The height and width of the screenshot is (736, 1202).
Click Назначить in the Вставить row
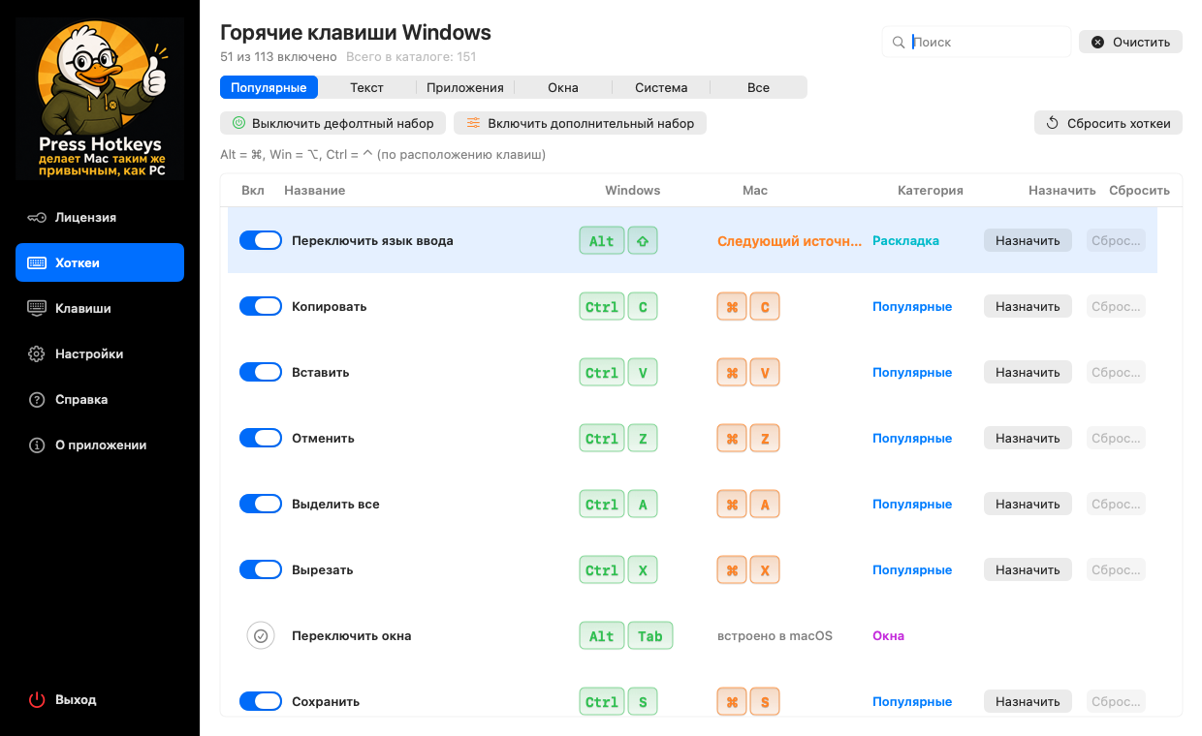(1028, 372)
